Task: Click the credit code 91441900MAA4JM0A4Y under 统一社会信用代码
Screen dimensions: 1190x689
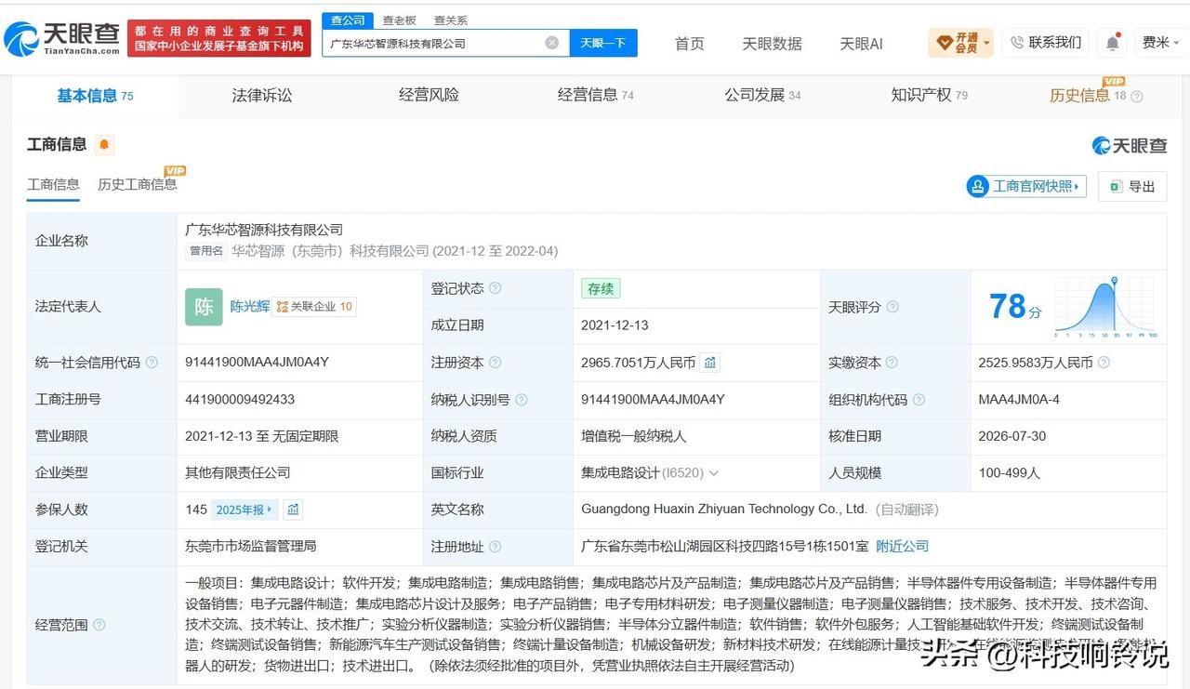Action: pos(258,362)
